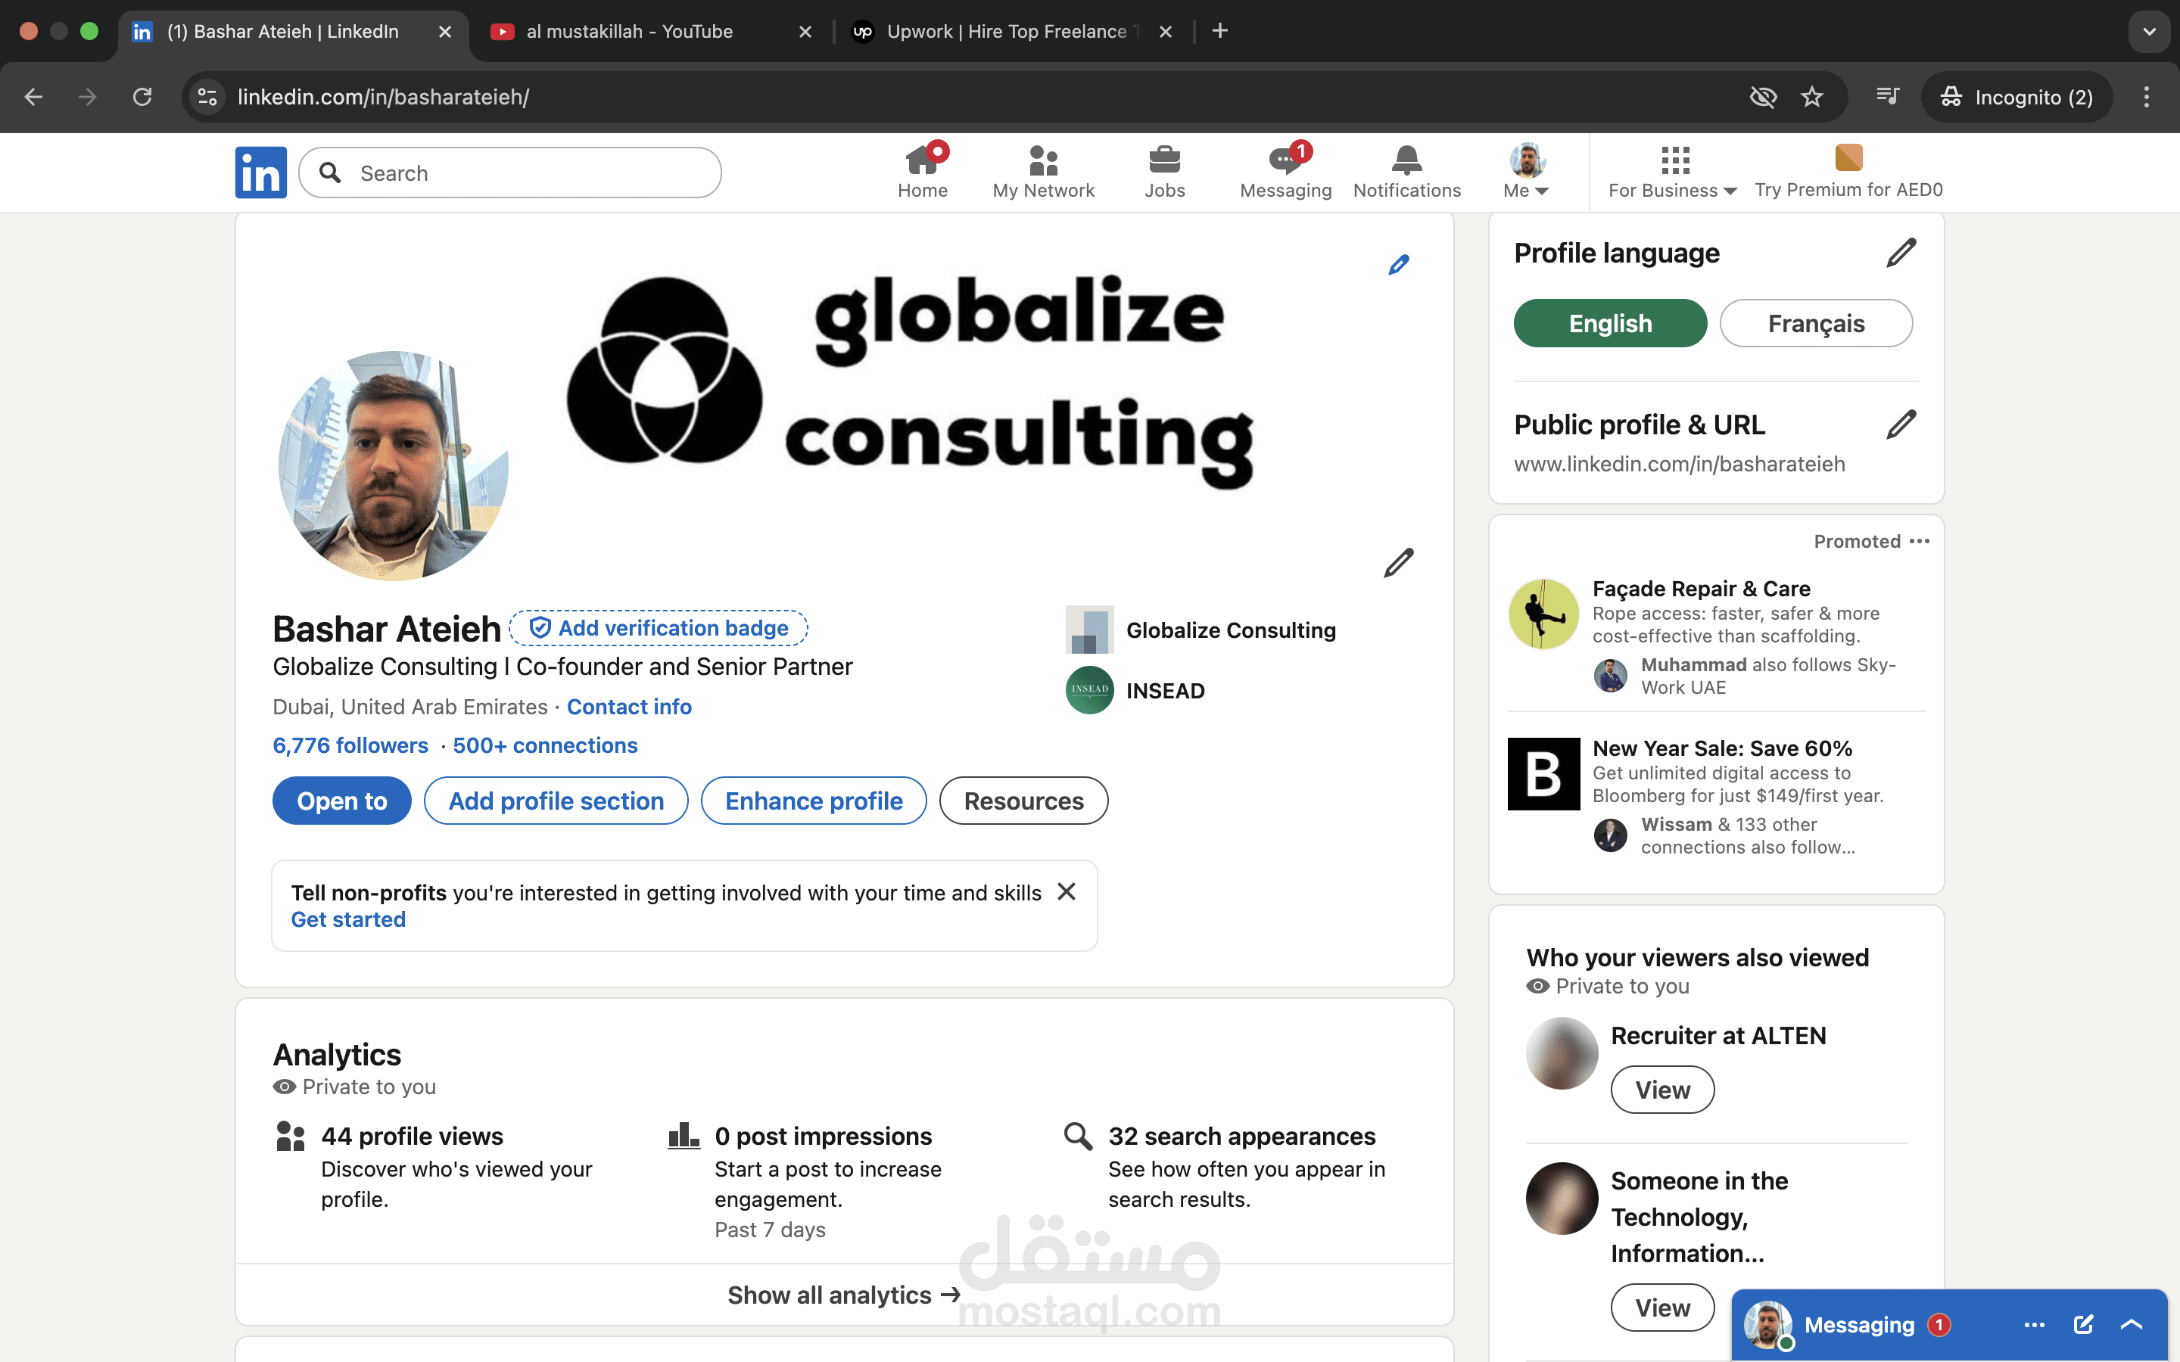Edit Public profile URL via pencil icon

pos(1901,424)
